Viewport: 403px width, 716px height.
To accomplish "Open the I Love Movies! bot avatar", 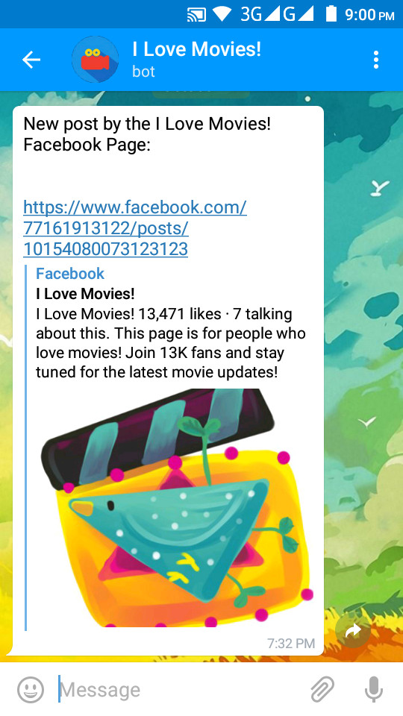I will (x=95, y=60).
